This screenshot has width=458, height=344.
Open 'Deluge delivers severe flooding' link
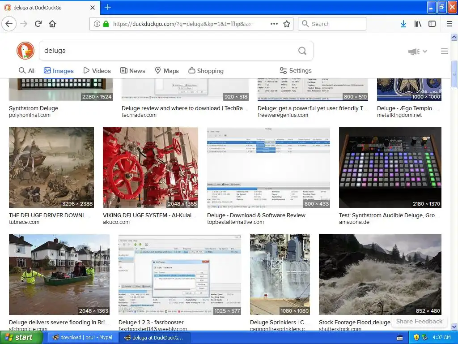pyautogui.click(x=59, y=322)
